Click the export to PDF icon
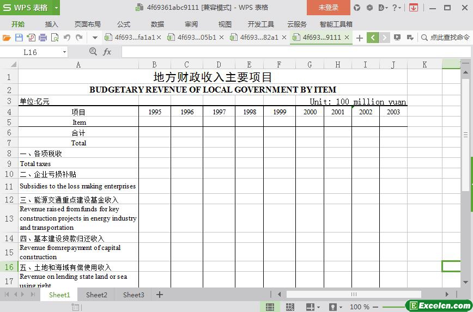This screenshot has width=473, height=312. 31,38
